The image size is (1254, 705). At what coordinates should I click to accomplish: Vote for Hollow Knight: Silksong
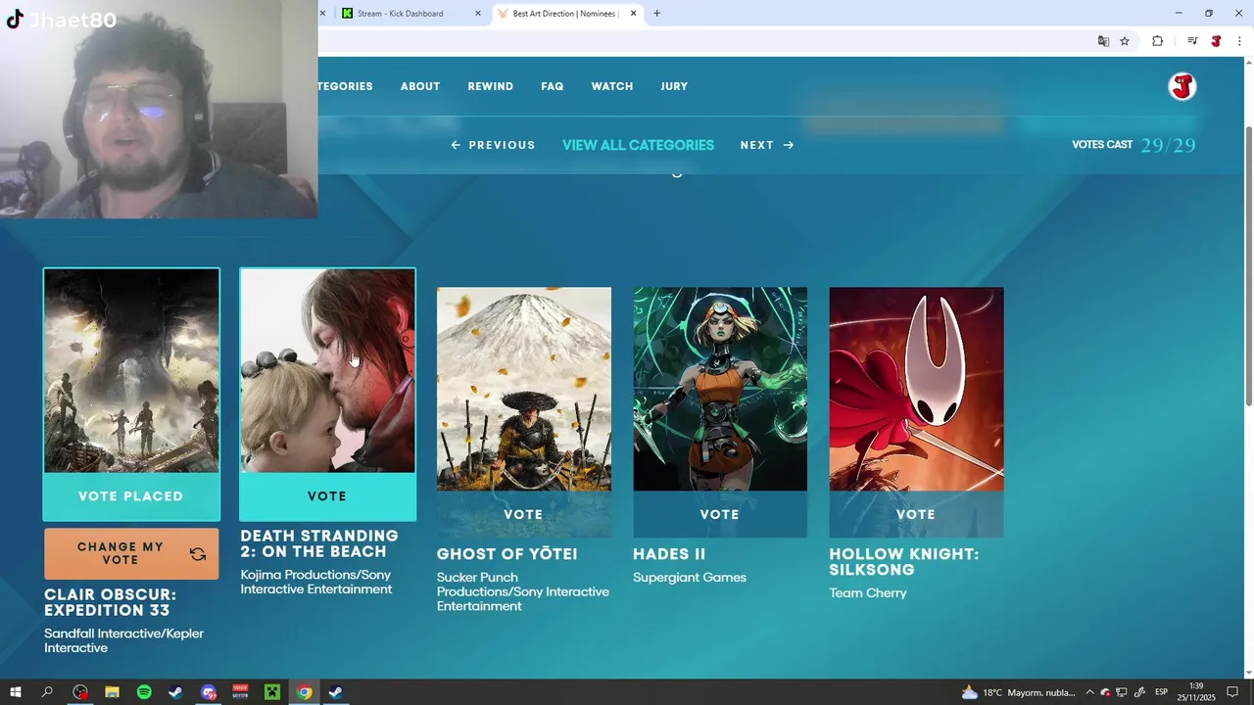[916, 514]
